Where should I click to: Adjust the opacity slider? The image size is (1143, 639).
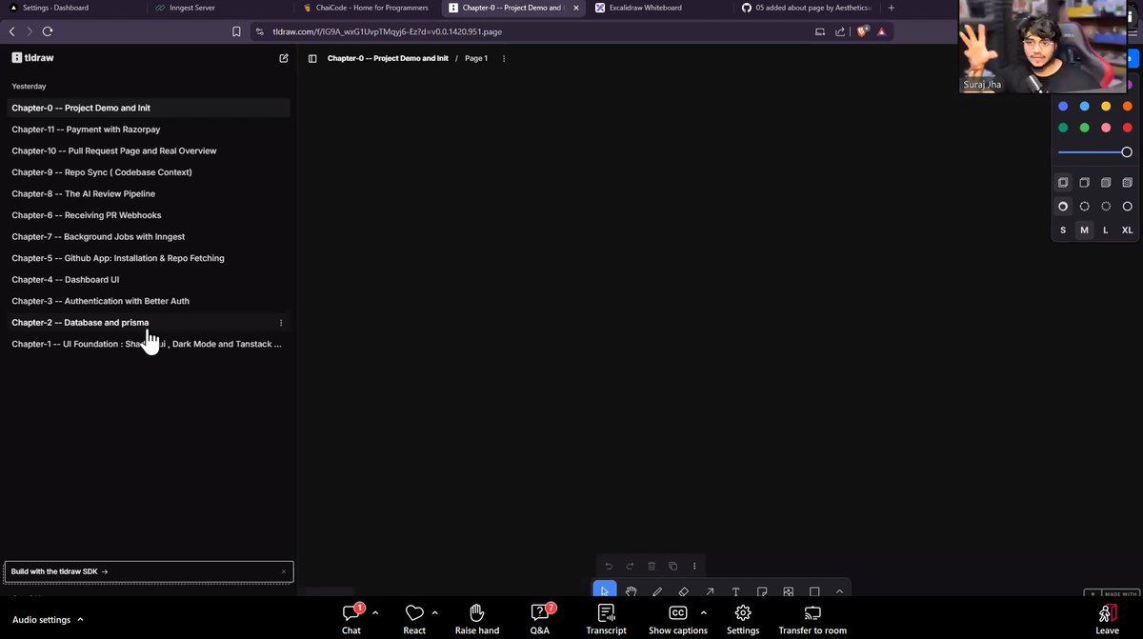pos(1094,152)
